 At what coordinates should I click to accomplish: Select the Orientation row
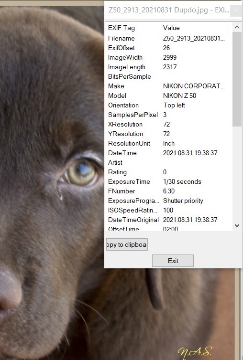[x=169, y=105]
